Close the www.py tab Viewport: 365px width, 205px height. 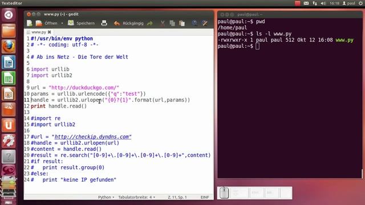tap(50, 32)
